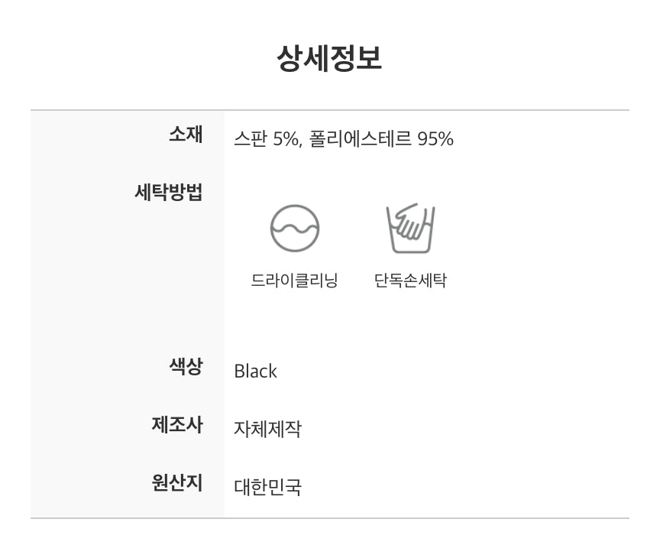Click the hand wash bucket icon
The image size is (660, 558).
pyautogui.click(x=410, y=229)
